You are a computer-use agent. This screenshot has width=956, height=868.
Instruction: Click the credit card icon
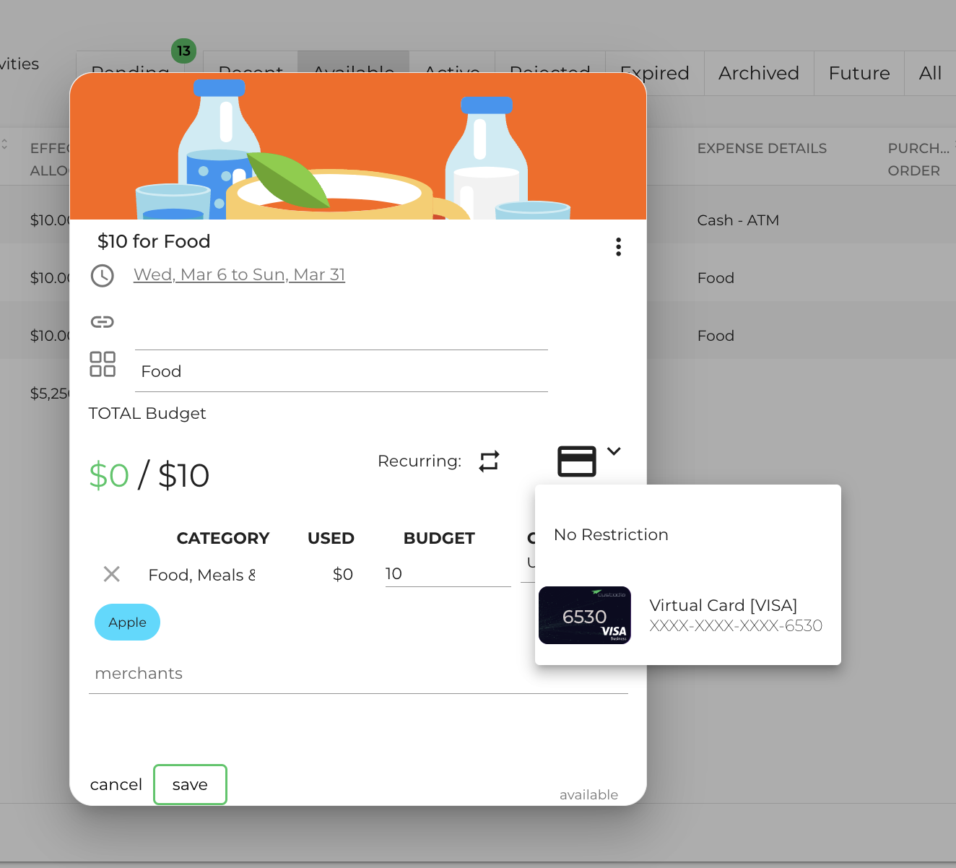coord(577,461)
